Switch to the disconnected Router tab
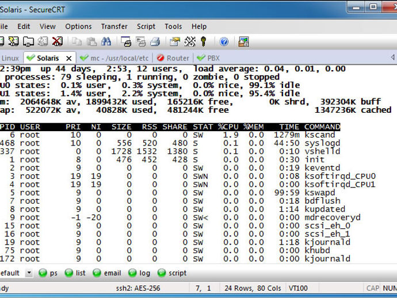The height and width of the screenshot is (298, 397). (x=173, y=58)
